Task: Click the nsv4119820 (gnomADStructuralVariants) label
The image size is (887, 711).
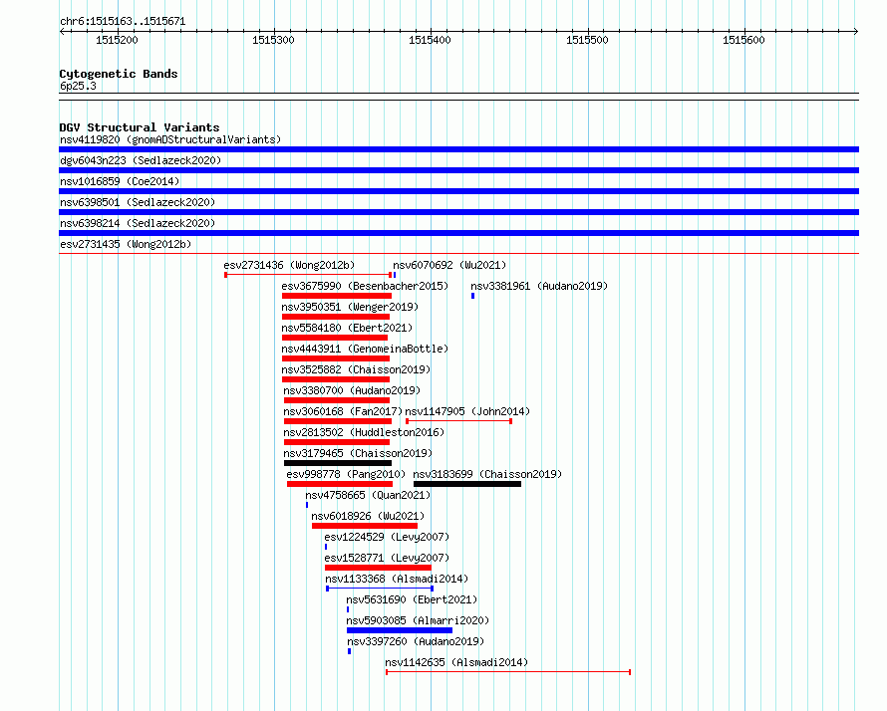Action: (170, 139)
